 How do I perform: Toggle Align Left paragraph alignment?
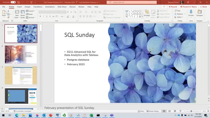(81, 16)
